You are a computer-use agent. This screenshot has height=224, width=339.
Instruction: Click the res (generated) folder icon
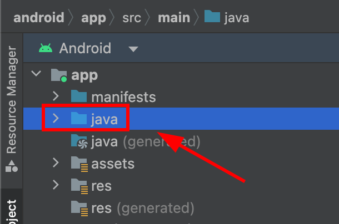click(x=79, y=208)
